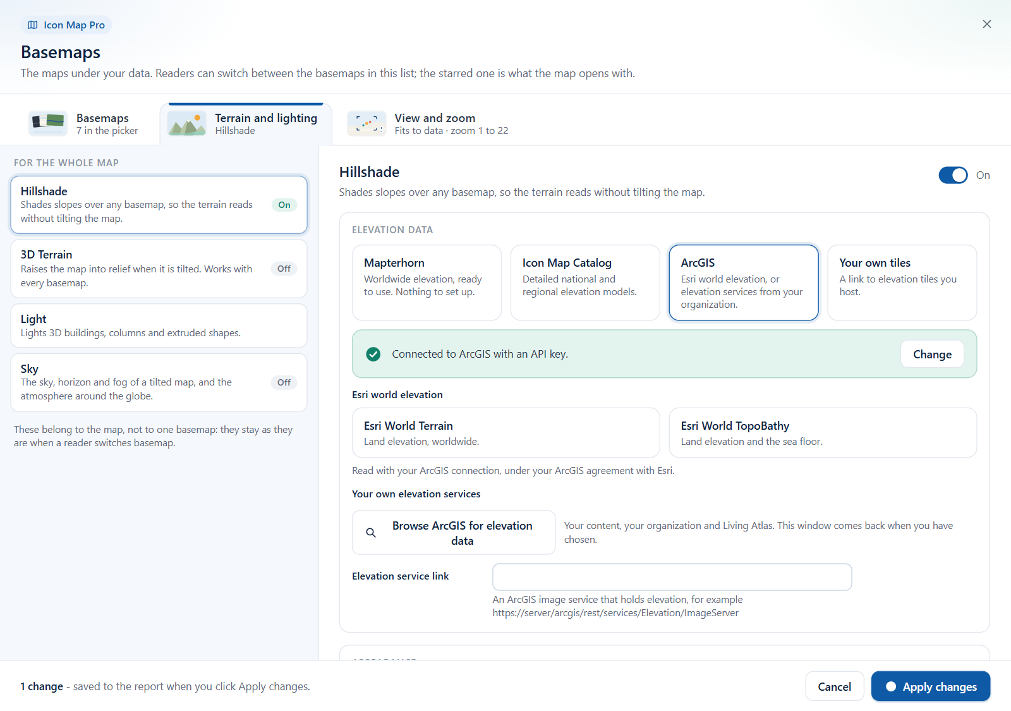This screenshot has height=711, width=1011.
Task: Browse ArcGIS for elevation data
Action: 454,533
